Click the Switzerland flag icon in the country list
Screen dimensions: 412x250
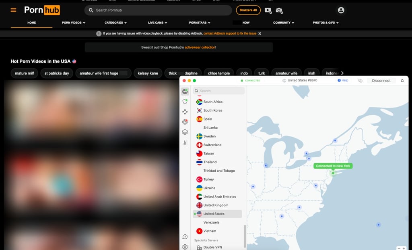200,145
